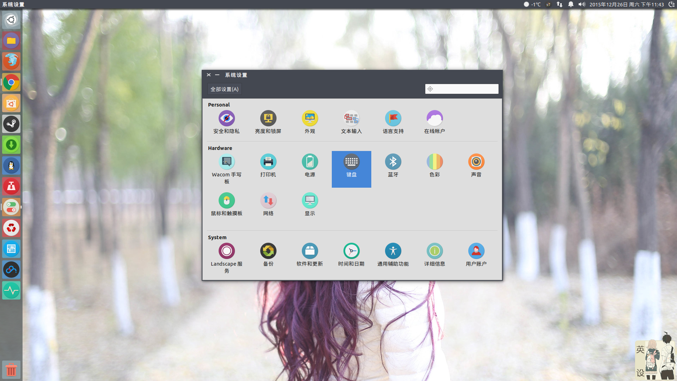Launch QQ penguin app from launcher
Viewport: 677px width, 381px height.
point(11,165)
